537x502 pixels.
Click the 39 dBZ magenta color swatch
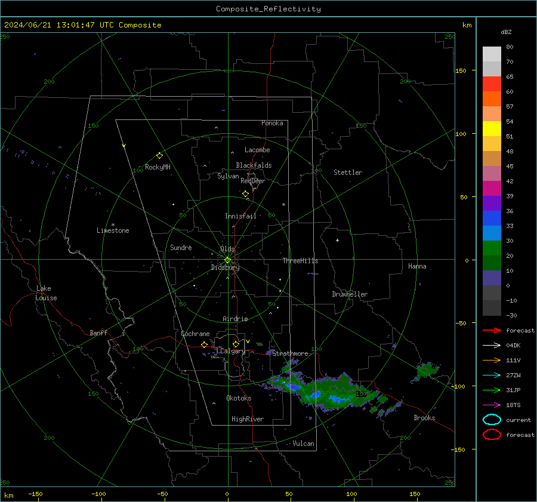tap(492, 189)
